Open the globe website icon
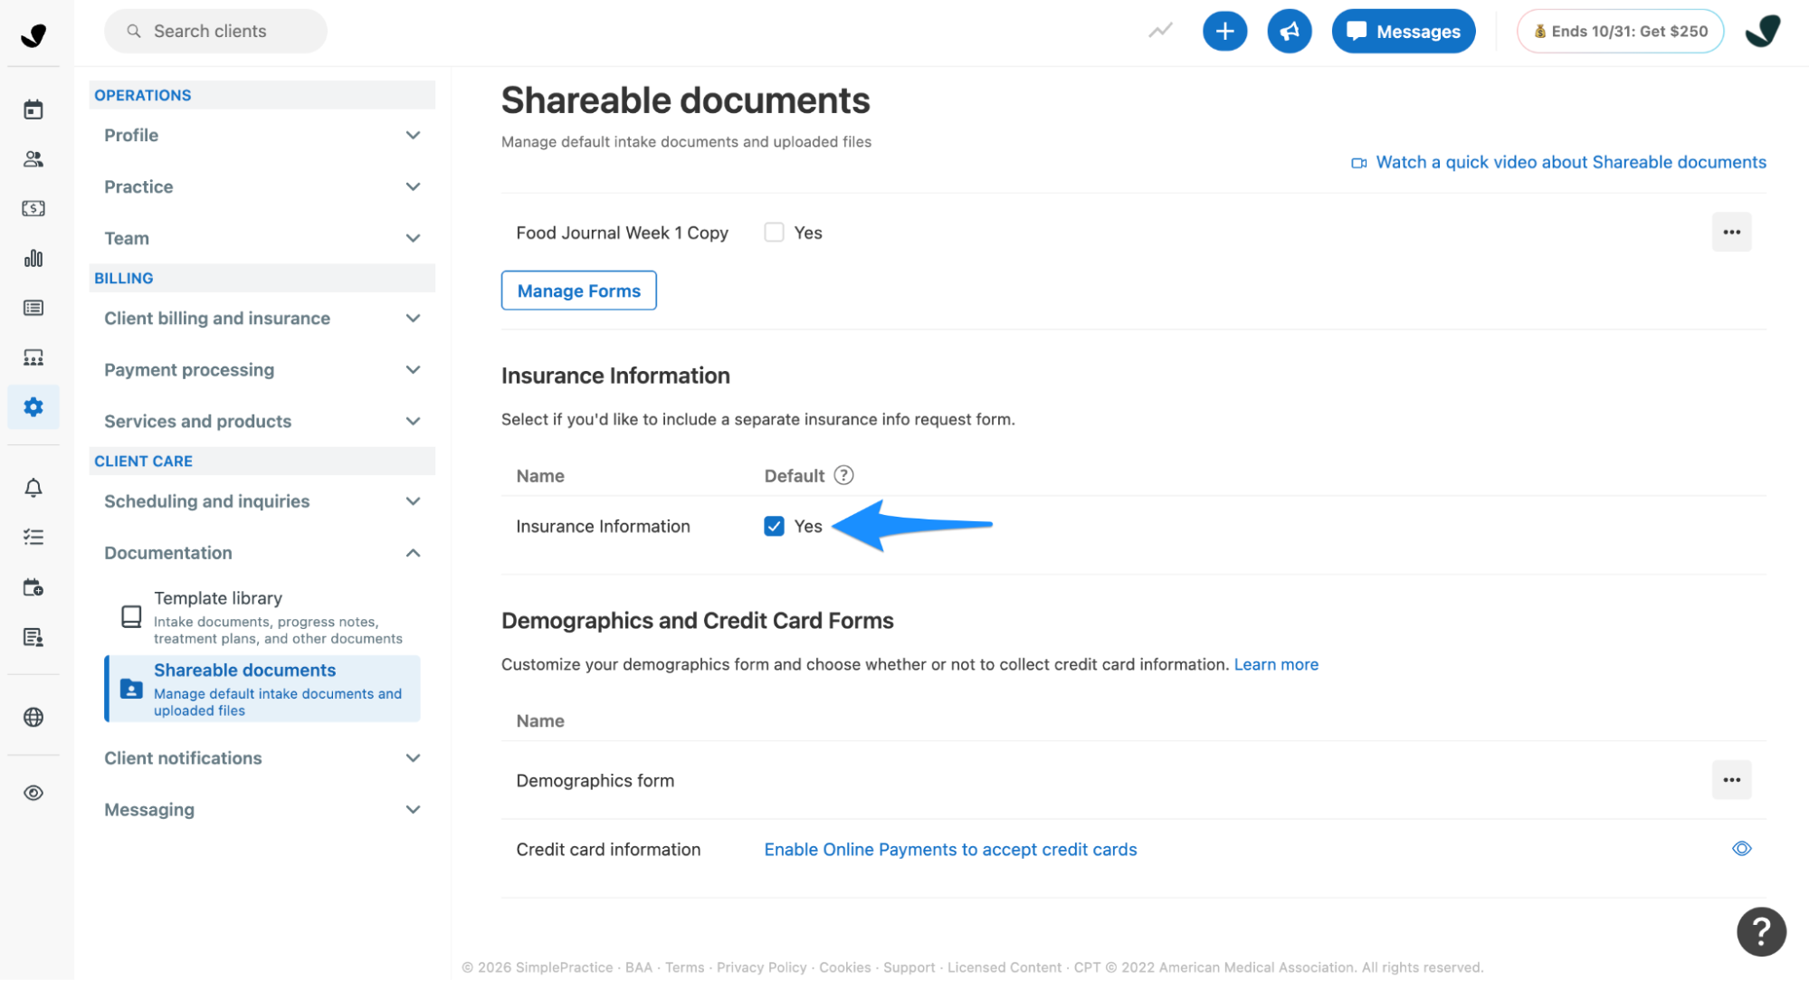Screen dimensions: 1809x981 click(x=33, y=718)
